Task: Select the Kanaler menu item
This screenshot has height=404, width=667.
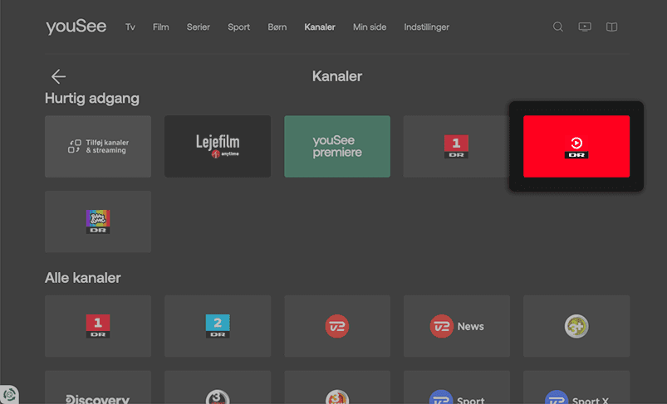Action: pyautogui.click(x=320, y=27)
